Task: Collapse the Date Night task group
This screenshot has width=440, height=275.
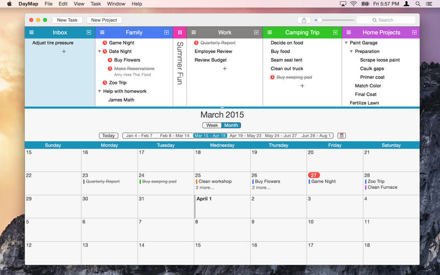Action: click(x=100, y=51)
